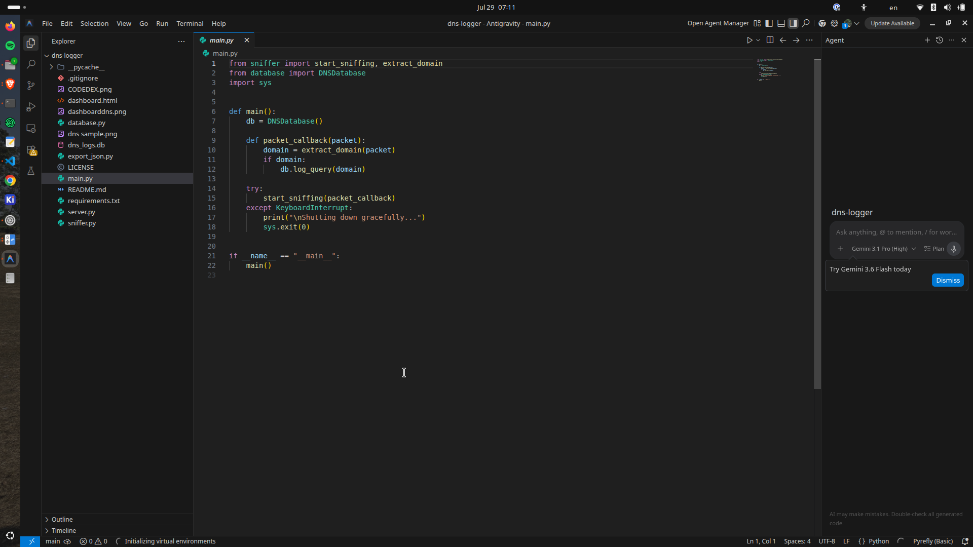Screen dimensions: 973x547
Task: Open the settings gear in the title bar
Action: [834, 23]
